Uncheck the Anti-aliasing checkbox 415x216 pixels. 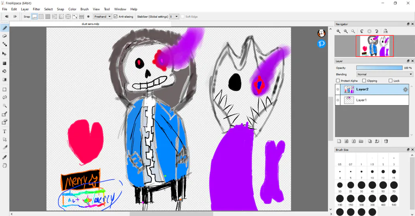(x=115, y=17)
